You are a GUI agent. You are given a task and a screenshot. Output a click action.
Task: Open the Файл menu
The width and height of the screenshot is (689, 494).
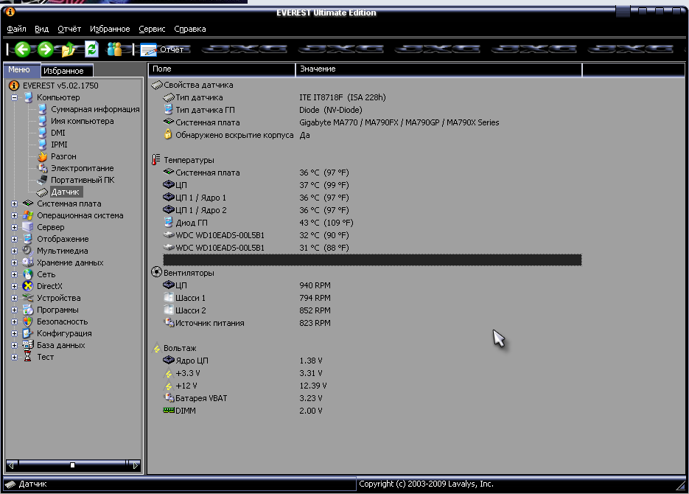coord(16,29)
